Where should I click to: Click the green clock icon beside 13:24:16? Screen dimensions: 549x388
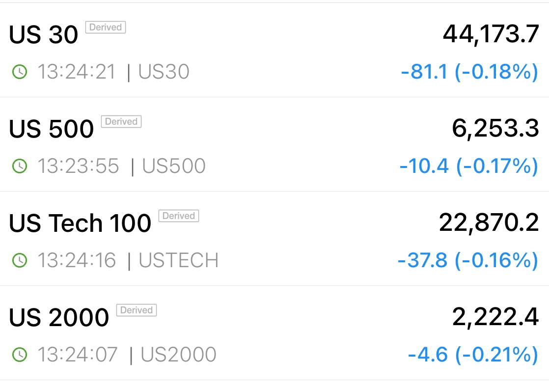pyautogui.click(x=20, y=260)
